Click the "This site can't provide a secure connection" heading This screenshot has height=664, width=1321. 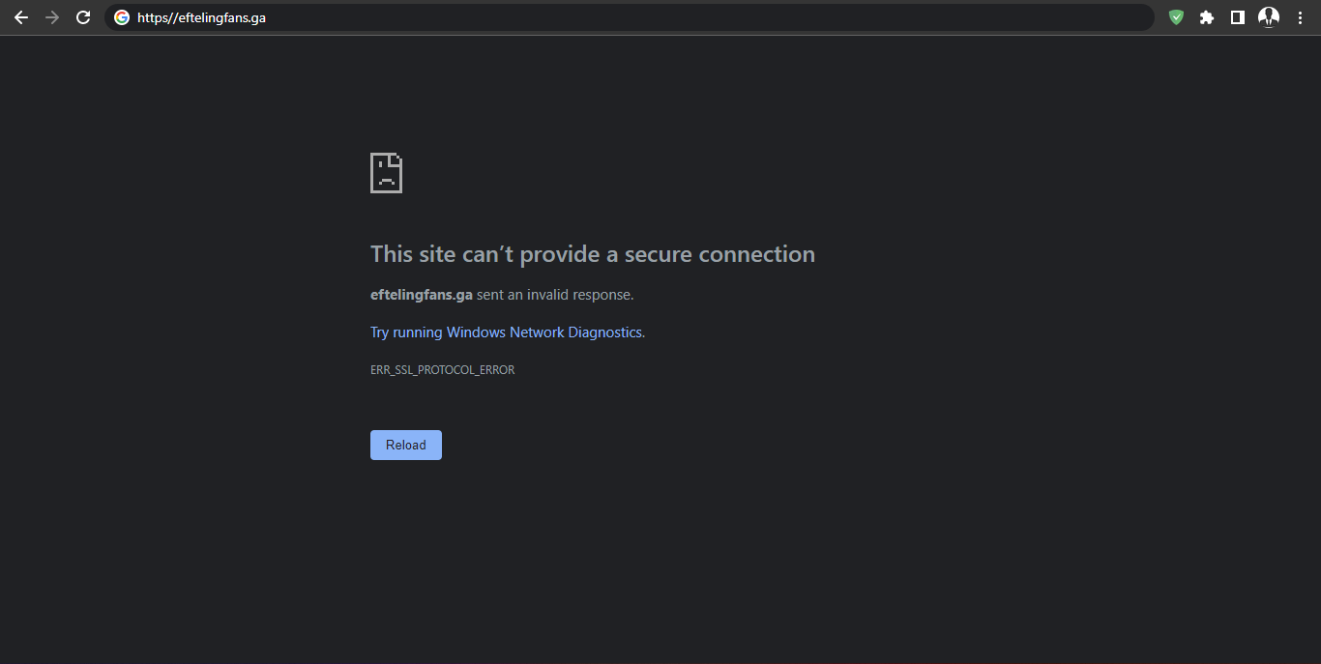point(592,254)
